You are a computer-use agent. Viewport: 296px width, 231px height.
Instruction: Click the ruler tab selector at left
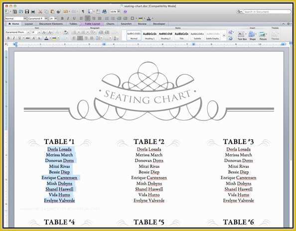coord(6,44)
